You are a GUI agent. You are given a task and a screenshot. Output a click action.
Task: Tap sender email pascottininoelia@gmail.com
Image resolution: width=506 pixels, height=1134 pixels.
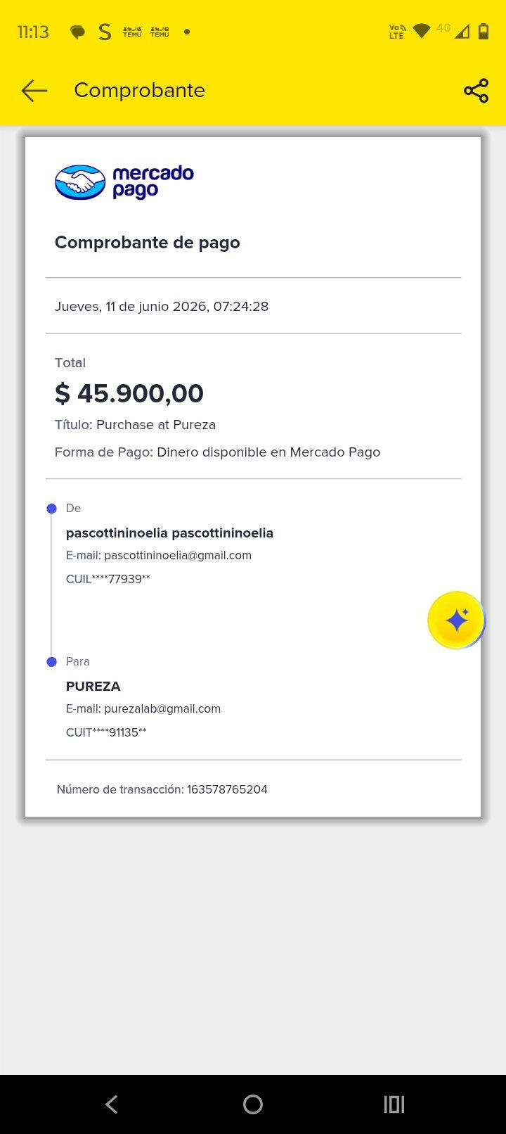[178, 555]
